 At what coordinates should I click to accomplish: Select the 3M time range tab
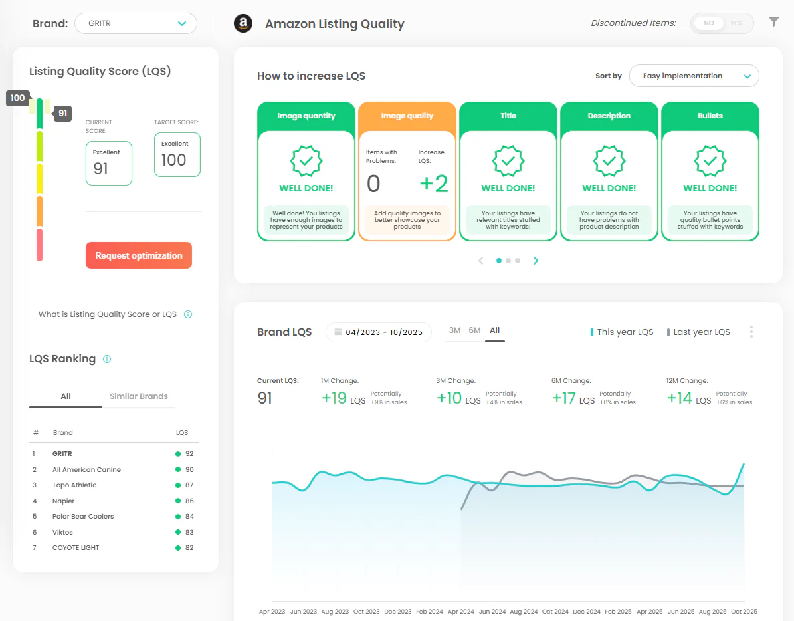[x=454, y=330]
